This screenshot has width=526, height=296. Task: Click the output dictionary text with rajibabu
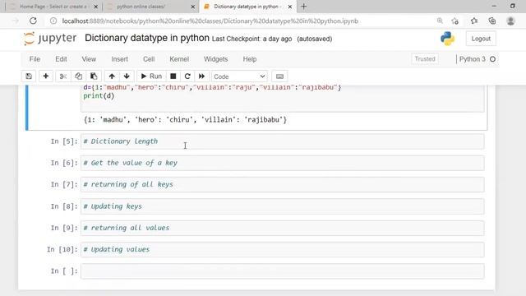185,120
